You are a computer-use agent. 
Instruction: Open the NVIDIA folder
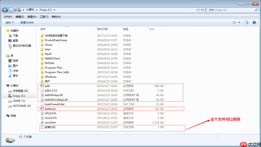(x=49, y=63)
